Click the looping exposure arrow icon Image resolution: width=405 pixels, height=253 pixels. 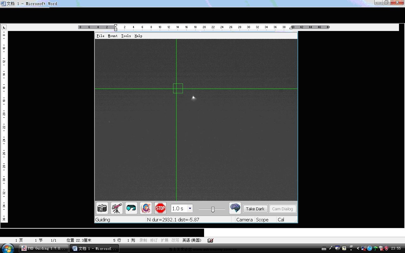click(131, 208)
